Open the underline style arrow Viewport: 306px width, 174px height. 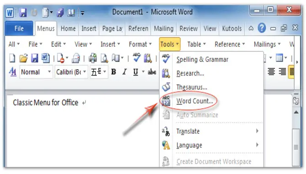pos(143,72)
